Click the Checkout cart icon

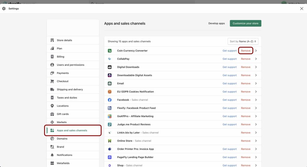tap(52, 81)
